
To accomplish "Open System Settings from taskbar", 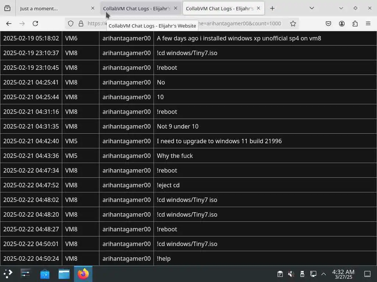I will (25, 274).
